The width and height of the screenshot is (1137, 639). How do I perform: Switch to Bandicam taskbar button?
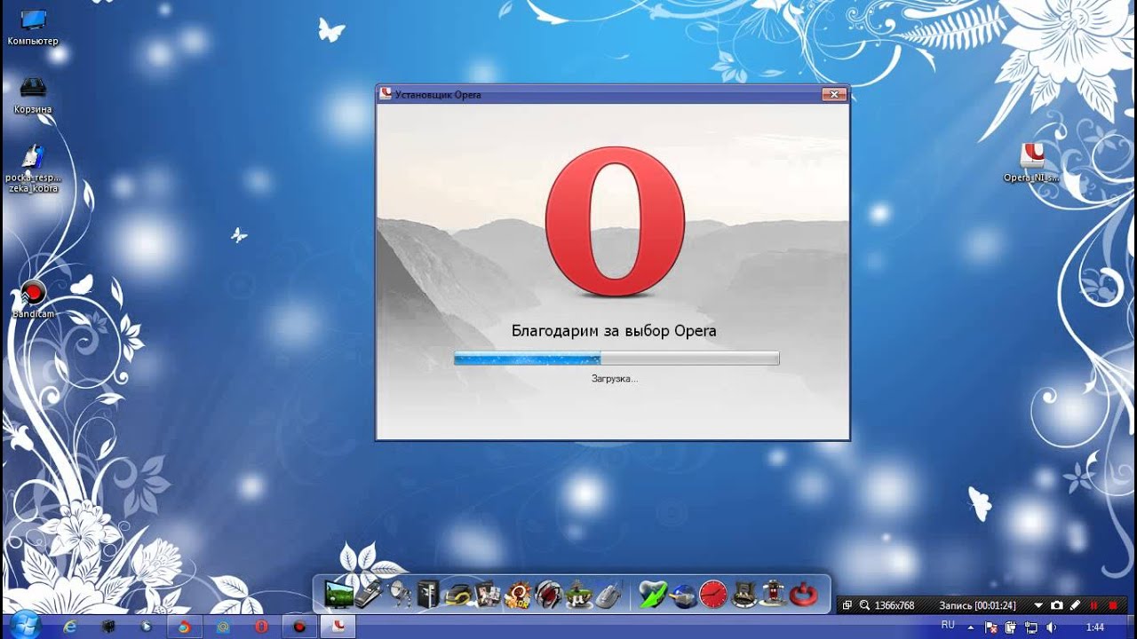point(299,627)
